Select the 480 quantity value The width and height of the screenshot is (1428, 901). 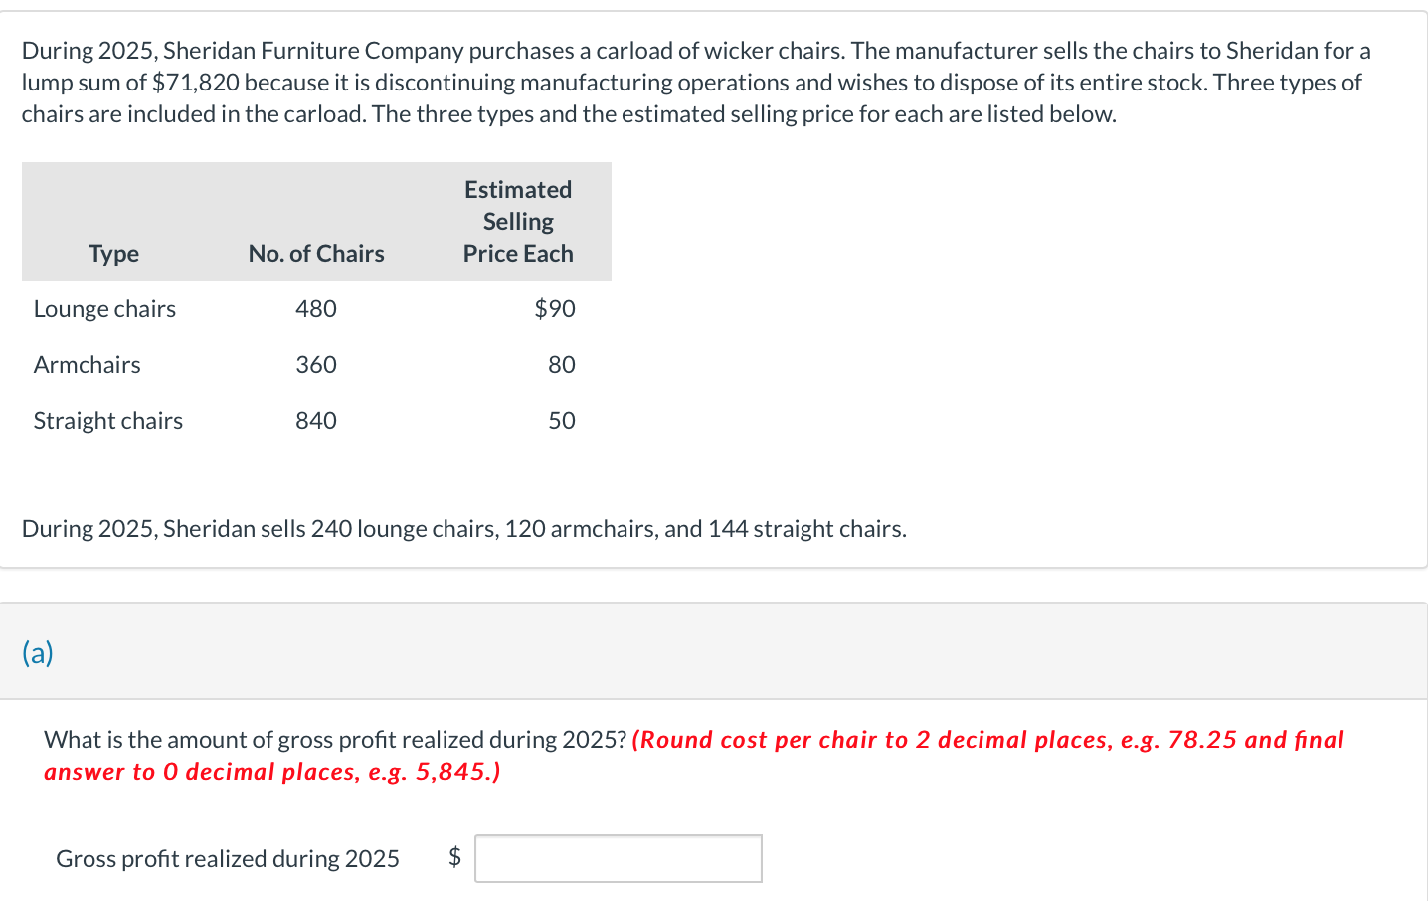pos(315,308)
